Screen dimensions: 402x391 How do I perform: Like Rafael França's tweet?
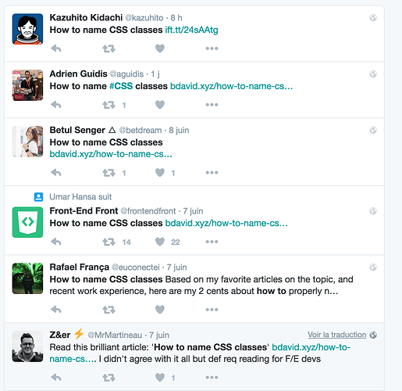(x=160, y=310)
